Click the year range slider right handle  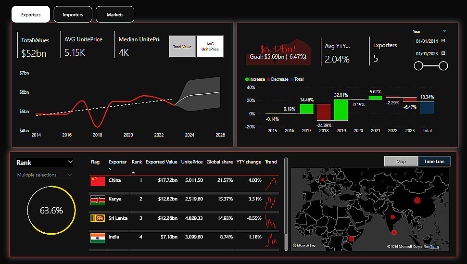tap(443, 66)
